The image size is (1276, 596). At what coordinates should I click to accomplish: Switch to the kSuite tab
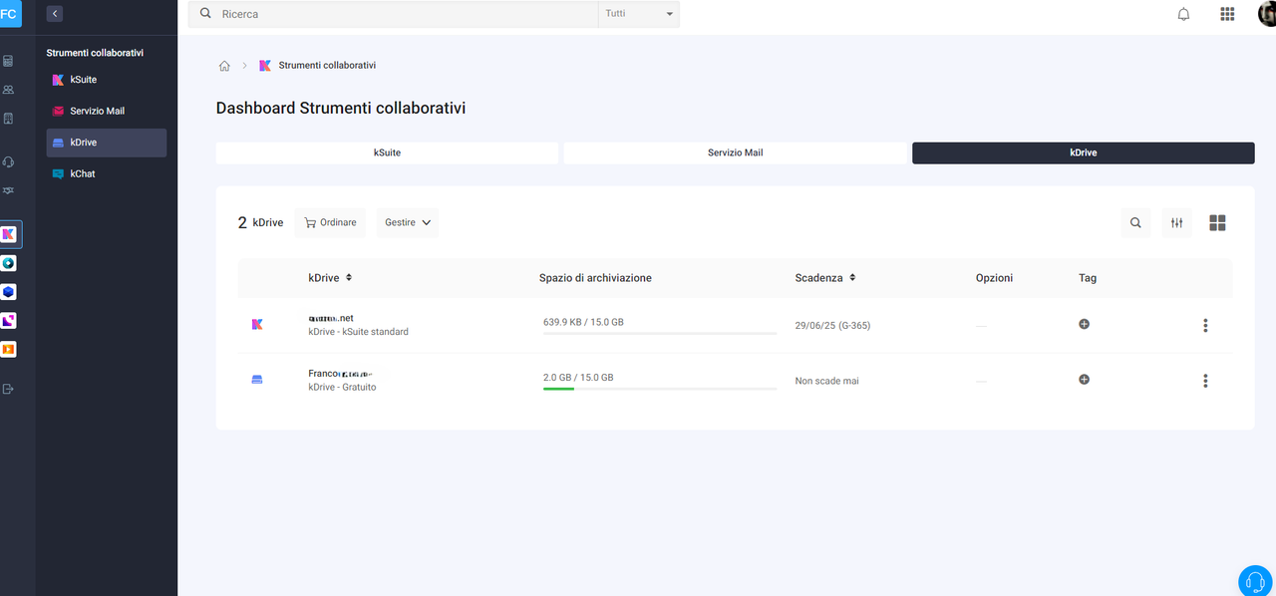pyautogui.click(x=387, y=152)
